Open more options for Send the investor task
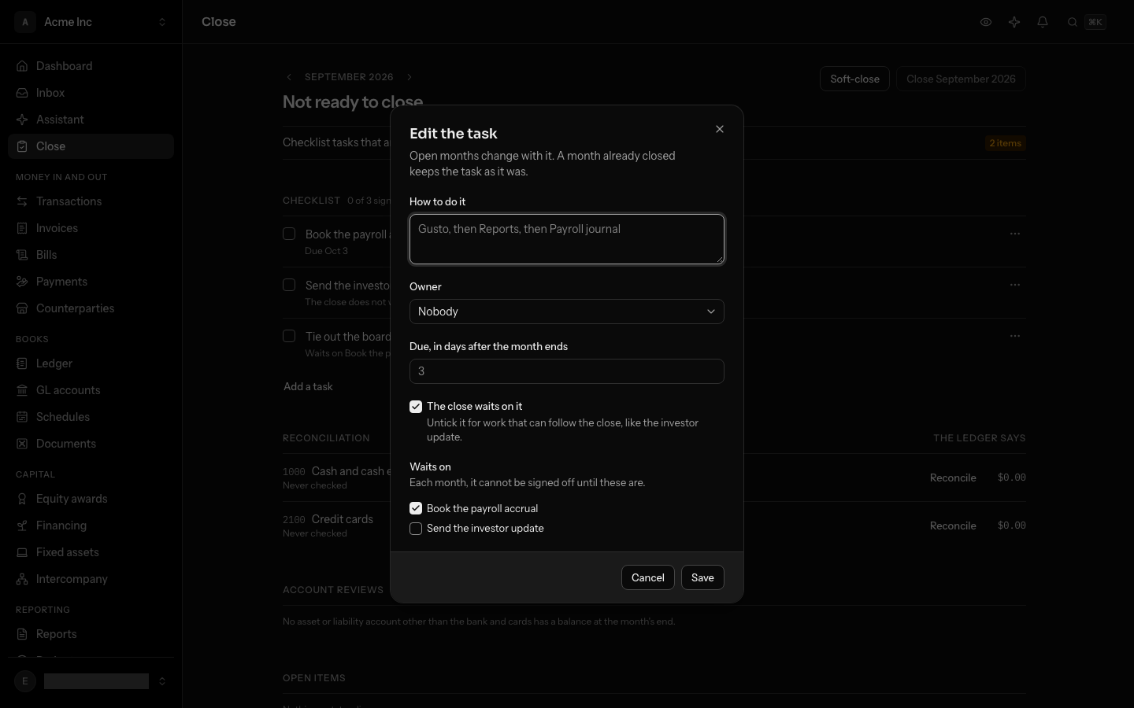The width and height of the screenshot is (1134, 708). (x=1015, y=285)
